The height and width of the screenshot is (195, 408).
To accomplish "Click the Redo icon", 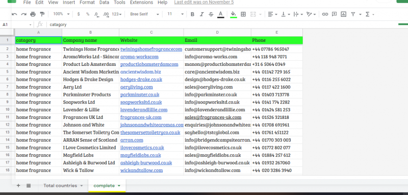I will 23,14.
